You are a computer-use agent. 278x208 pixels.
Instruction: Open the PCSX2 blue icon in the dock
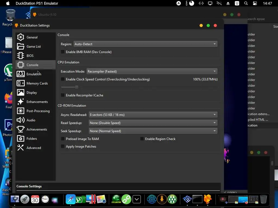(x=187, y=199)
